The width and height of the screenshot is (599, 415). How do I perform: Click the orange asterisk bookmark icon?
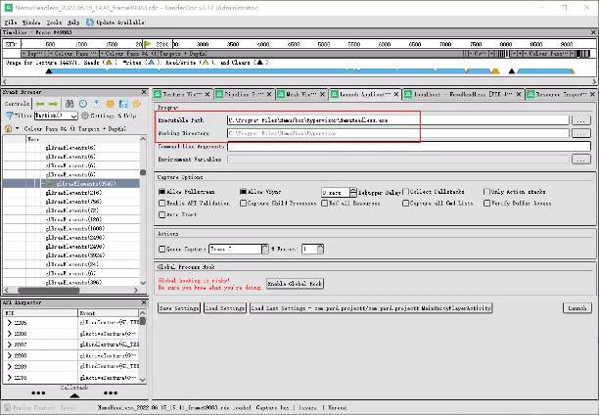pos(110,104)
